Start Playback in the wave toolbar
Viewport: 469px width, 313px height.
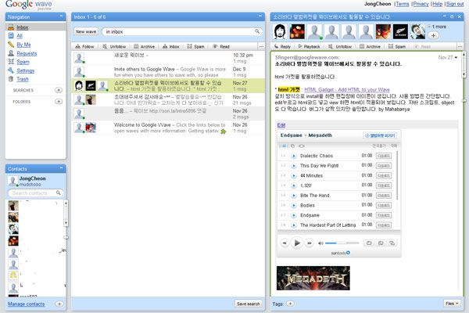pos(309,47)
